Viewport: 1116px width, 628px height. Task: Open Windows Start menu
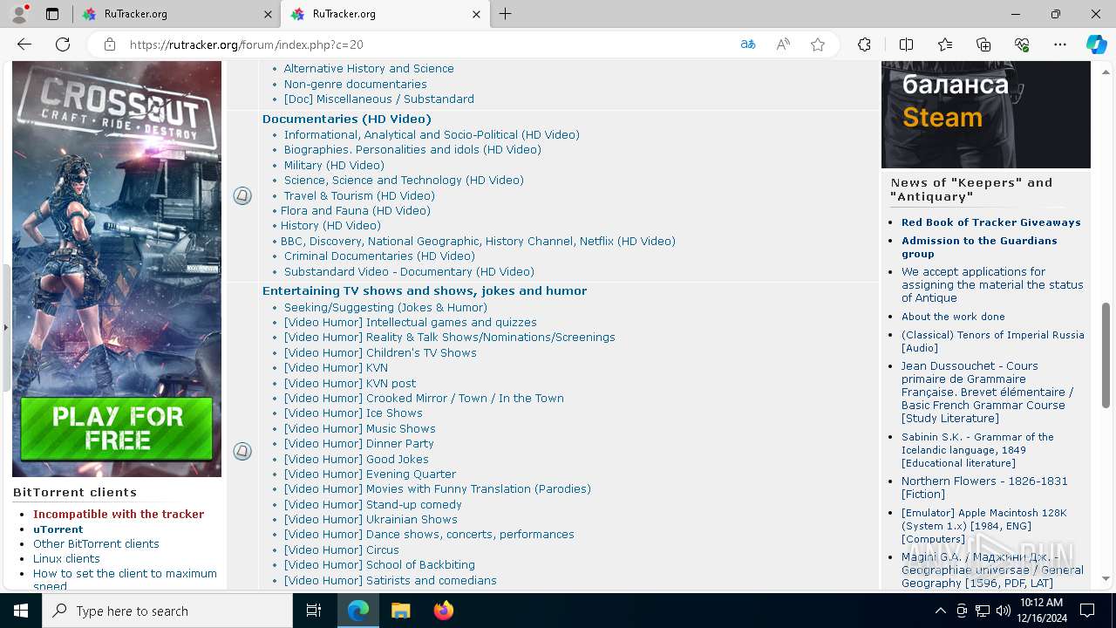[x=21, y=611]
